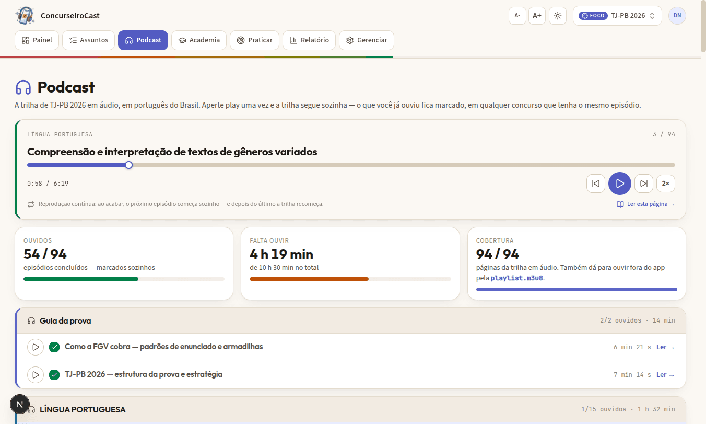This screenshot has height=424, width=706.
Task: Open the Relatório tab
Action: point(309,40)
